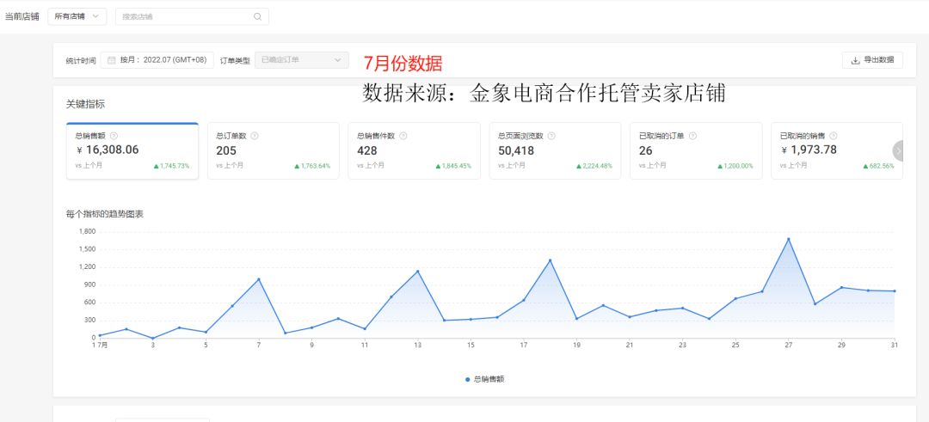Open the 订单类型 已确定订单 dropdown
Screen dimensions: 929x422
coord(302,60)
